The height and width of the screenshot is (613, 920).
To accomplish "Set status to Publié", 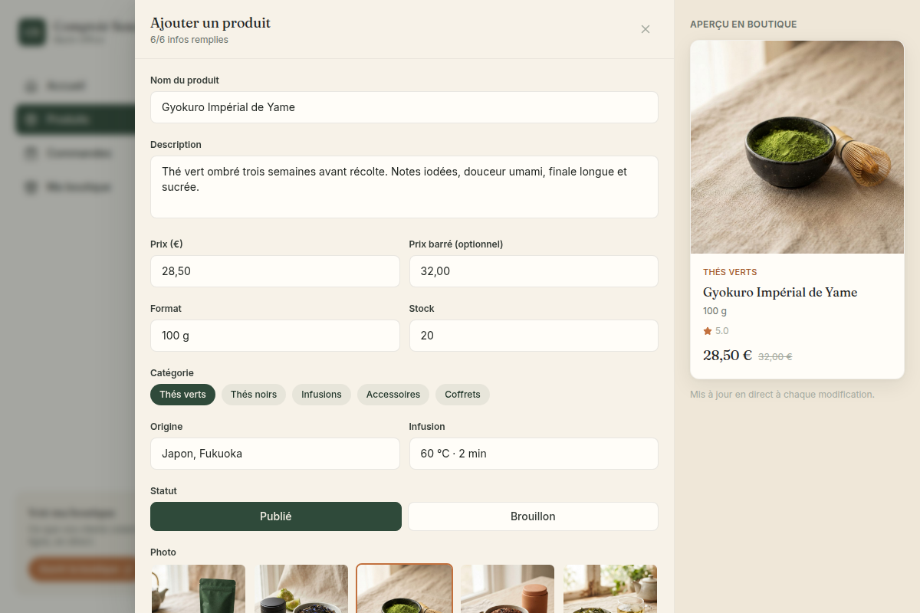I will [x=276, y=516].
